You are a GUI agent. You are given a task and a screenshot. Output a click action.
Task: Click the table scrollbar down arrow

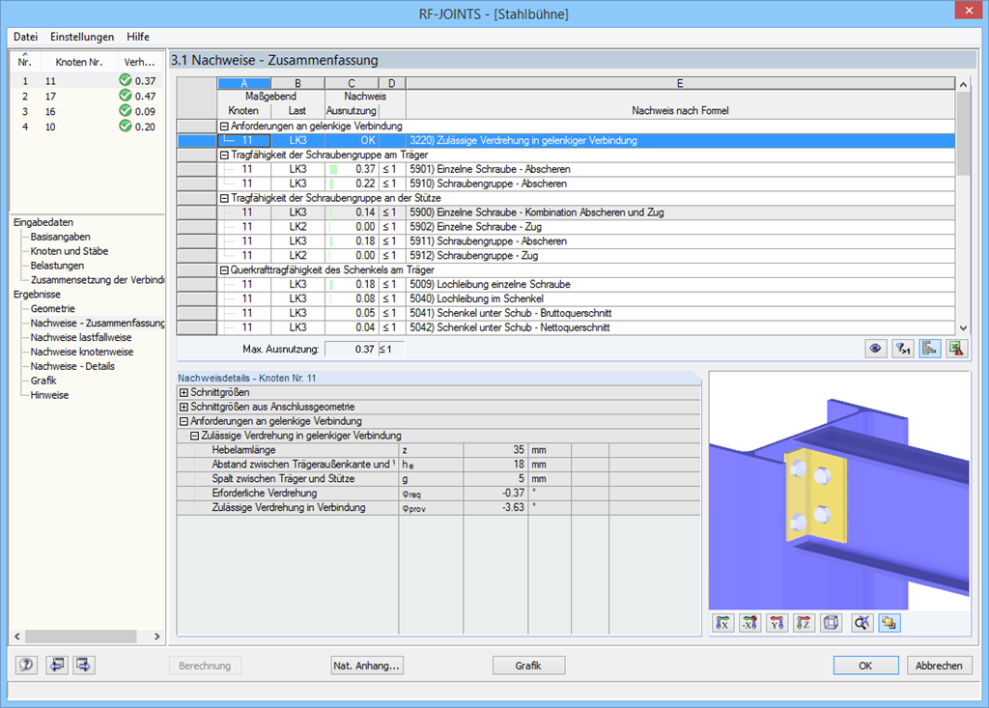963,327
